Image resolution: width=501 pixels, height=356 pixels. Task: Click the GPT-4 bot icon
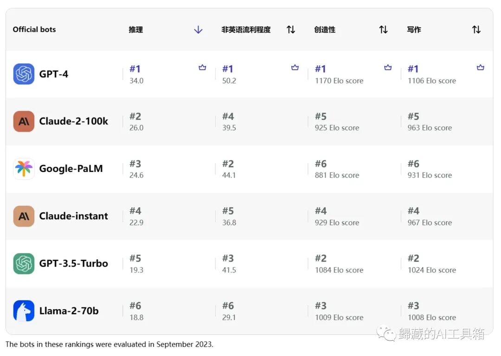(24, 74)
